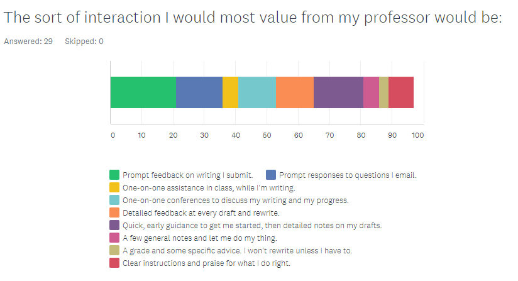The height and width of the screenshot is (281, 518).
Task: Click the green legend swatch for Prompt feedback
Action: [x=114, y=175]
